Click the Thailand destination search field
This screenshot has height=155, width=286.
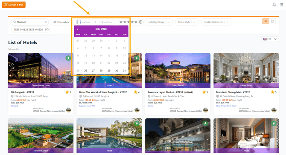(x=30, y=22)
